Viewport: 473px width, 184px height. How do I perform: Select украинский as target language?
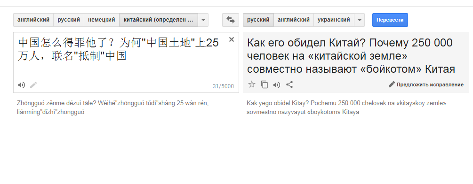point(334,20)
